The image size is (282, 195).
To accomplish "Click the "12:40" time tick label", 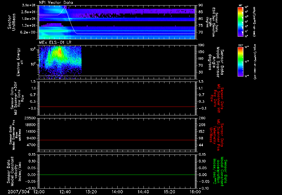I will pos(65,192).
